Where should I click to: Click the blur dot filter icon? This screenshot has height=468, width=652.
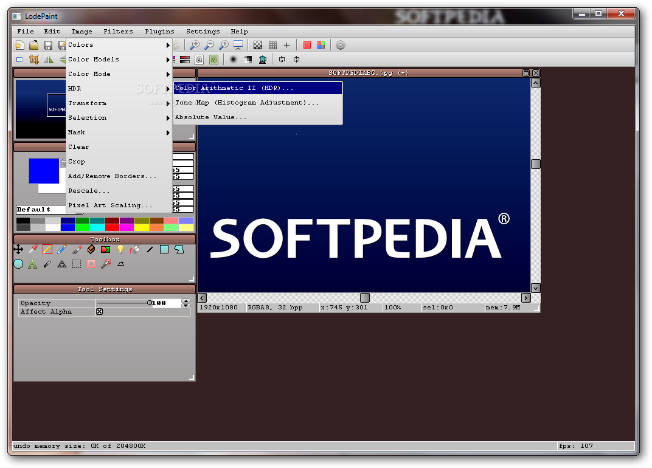(234, 60)
